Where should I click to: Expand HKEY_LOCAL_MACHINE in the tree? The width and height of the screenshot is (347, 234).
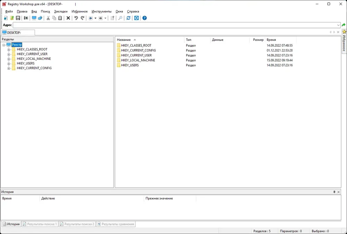pyautogui.click(x=9, y=59)
